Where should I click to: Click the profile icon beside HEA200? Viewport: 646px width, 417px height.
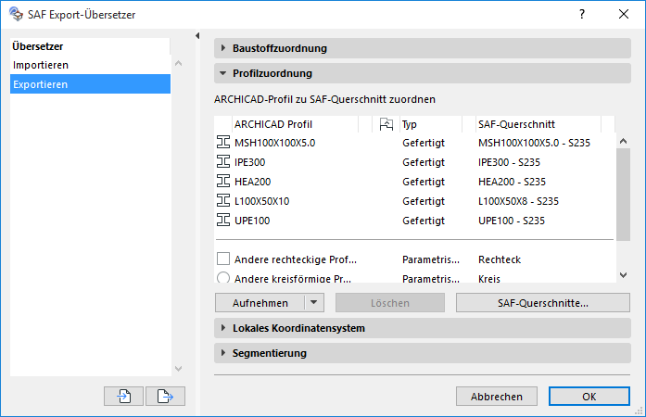[x=223, y=181]
